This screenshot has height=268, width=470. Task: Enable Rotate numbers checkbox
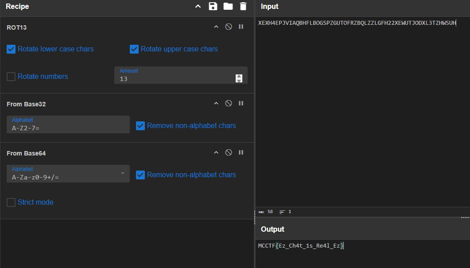click(x=11, y=77)
